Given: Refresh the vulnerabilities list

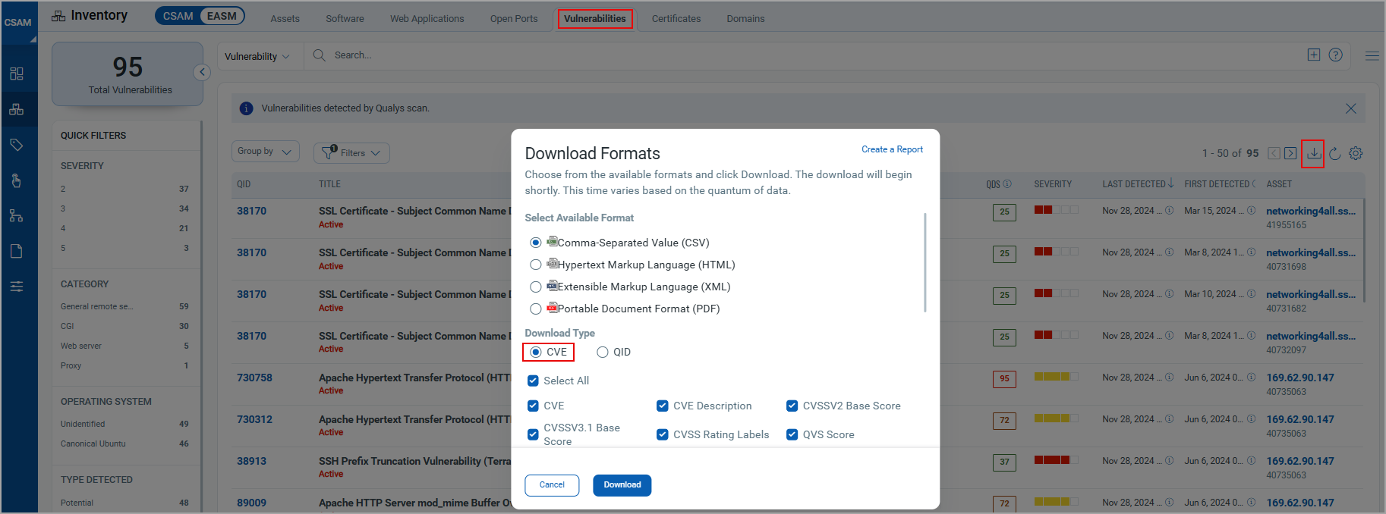Looking at the screenshot, I should coord(1335,153).
